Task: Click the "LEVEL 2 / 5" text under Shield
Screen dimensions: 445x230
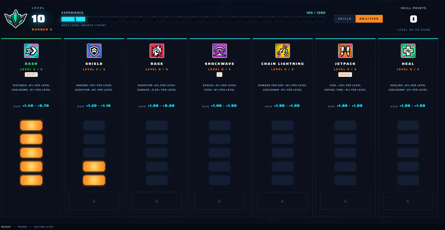Action: point(94,69)
